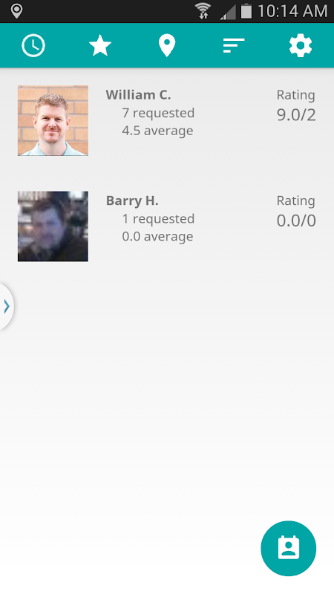View Barry H. rating 0.0/0
This screenshot has width=334, height=594.
[x=296, y=221]
